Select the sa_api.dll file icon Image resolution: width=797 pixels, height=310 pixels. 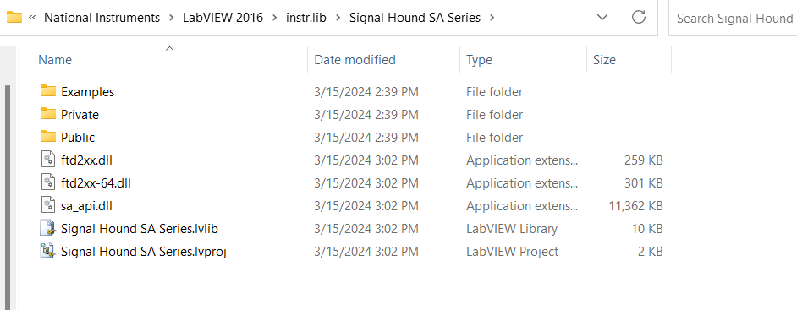click(47, 205)
